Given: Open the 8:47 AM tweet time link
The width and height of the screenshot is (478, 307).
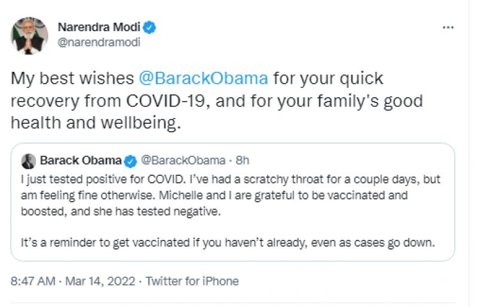Looking at the screenshot, I should [x=33, y=281].
